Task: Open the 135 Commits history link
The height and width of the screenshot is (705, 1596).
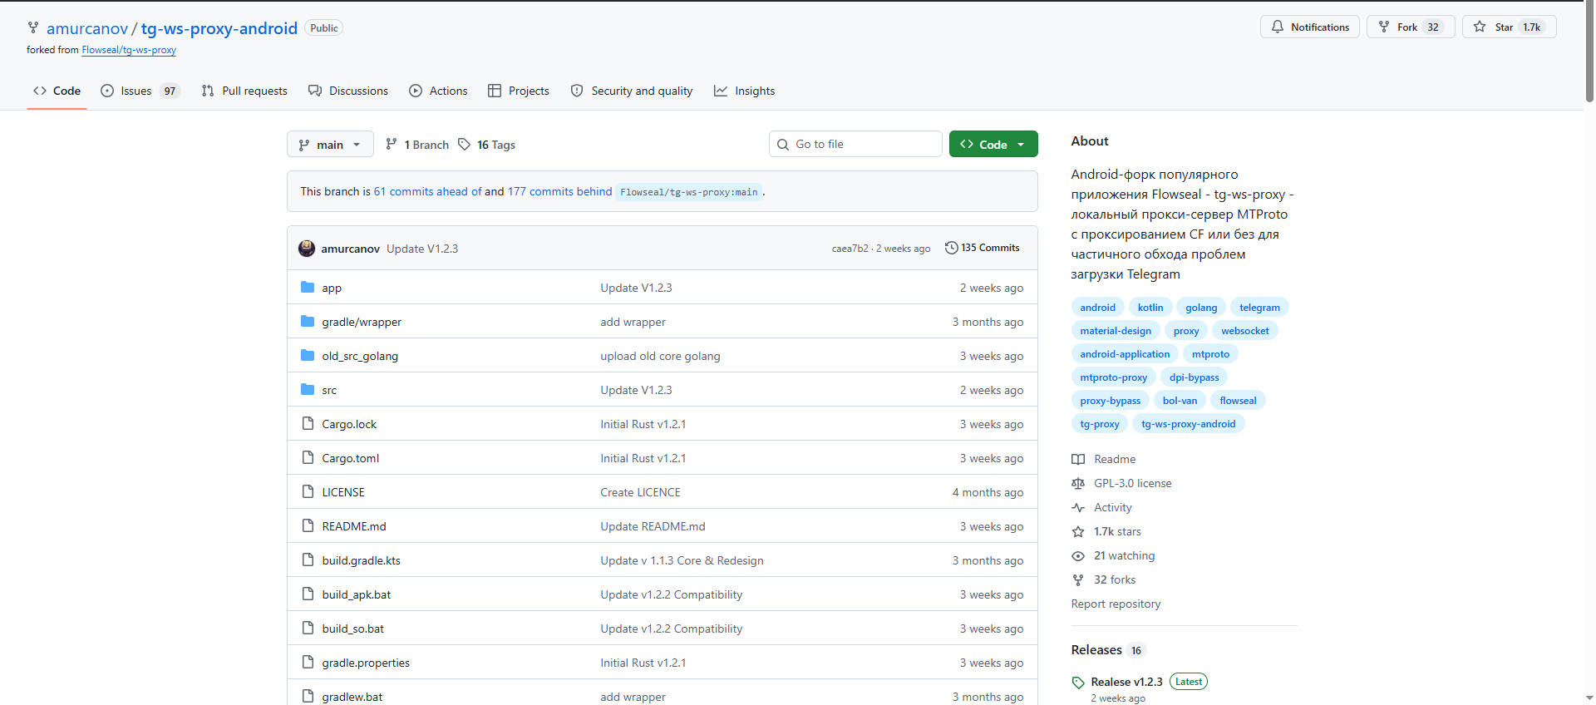Action: tap(983, 248)
